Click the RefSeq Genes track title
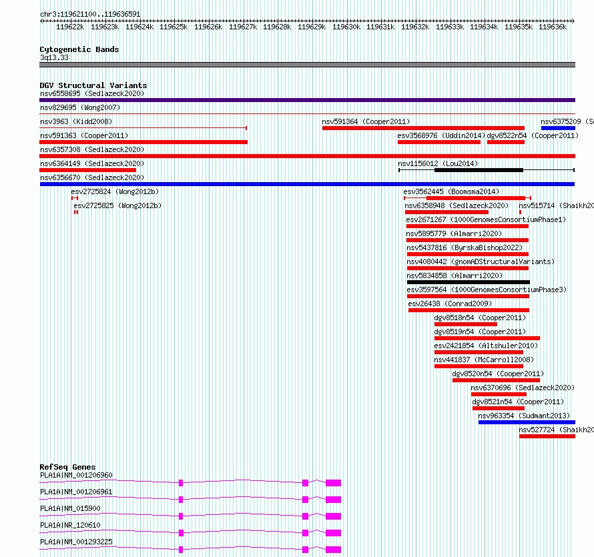This screenshot has width=594, height=557. click(67, 467)
